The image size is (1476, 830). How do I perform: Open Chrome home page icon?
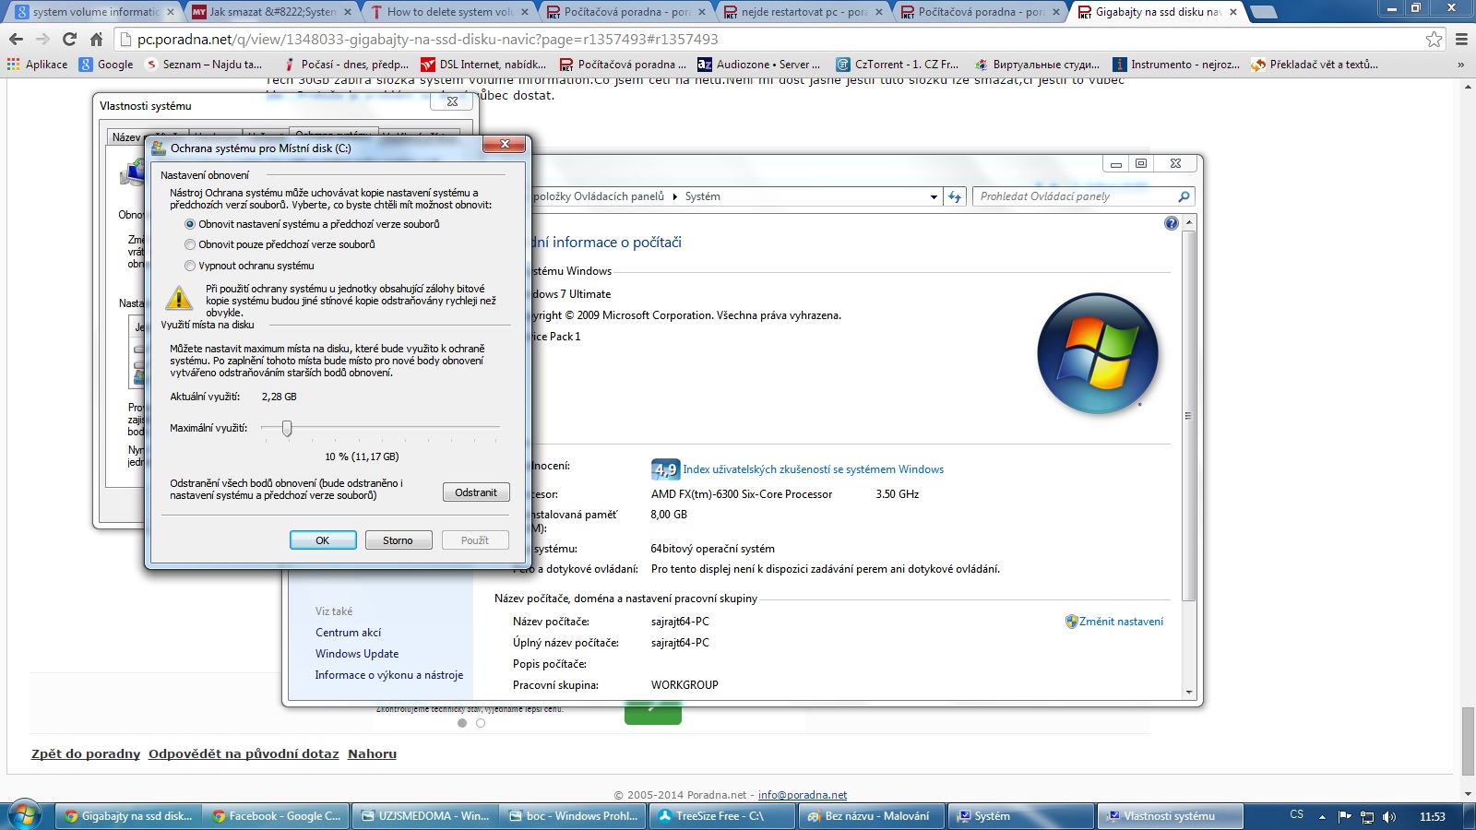[96, 40]
